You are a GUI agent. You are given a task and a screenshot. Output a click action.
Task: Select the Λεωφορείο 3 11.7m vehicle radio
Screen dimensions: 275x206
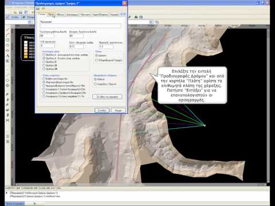44,96
